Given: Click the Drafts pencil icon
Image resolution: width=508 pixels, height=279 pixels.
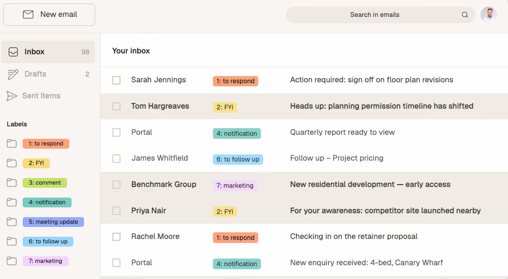Looking at the screenshot, I should tap(12, 74).
